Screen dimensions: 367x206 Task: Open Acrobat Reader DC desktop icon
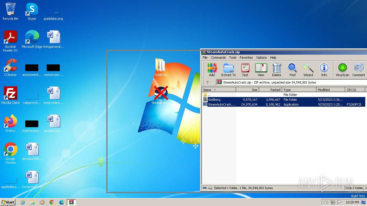coord(10,41)
